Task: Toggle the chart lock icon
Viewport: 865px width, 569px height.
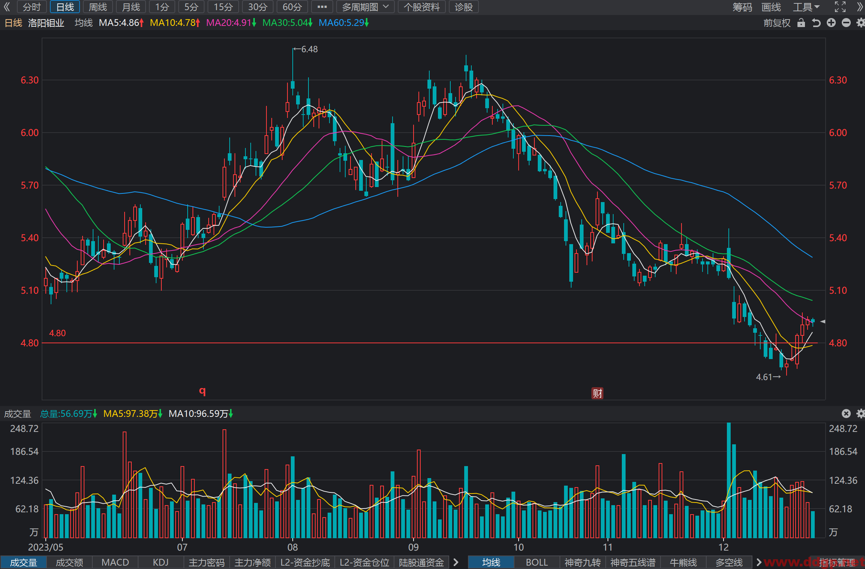Action: pyautogui.click(x=801, y=23)
